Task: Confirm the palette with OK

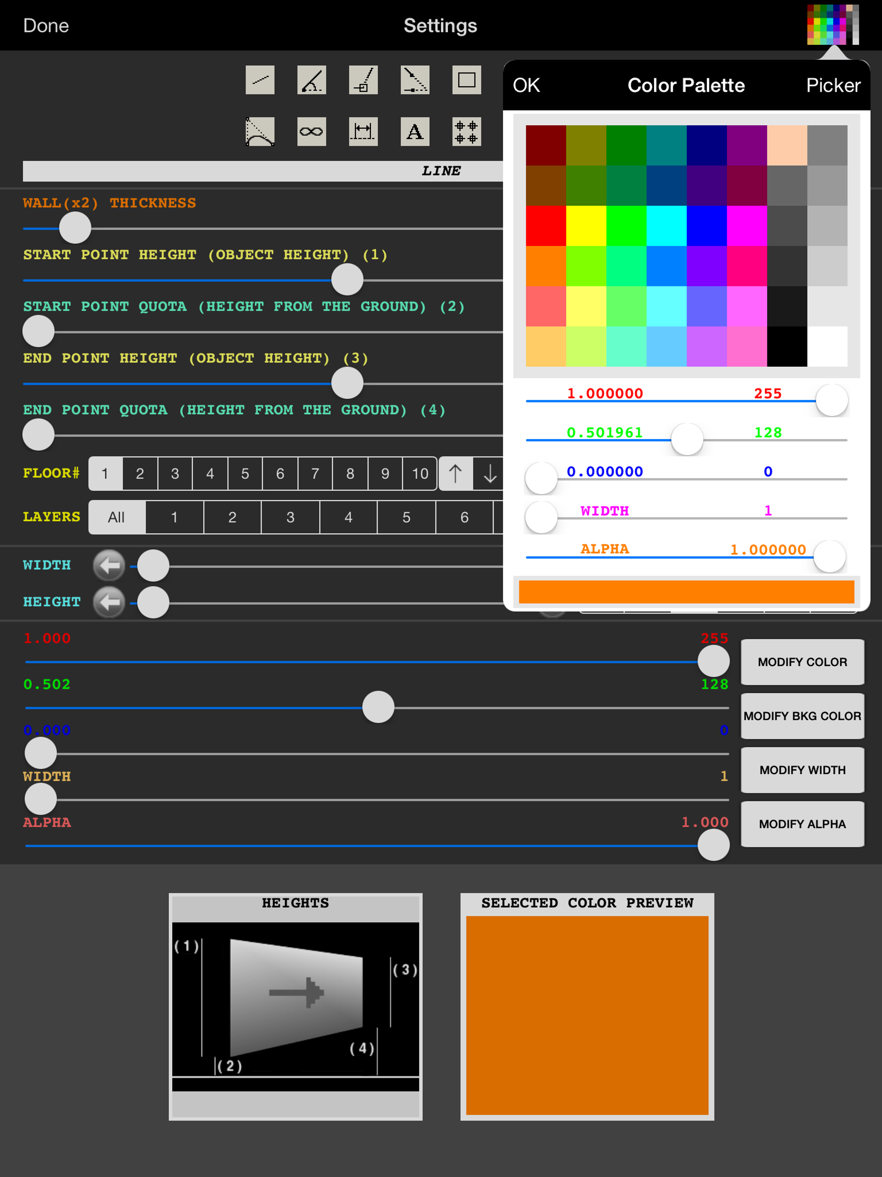Action: click(x=526, y=85)
